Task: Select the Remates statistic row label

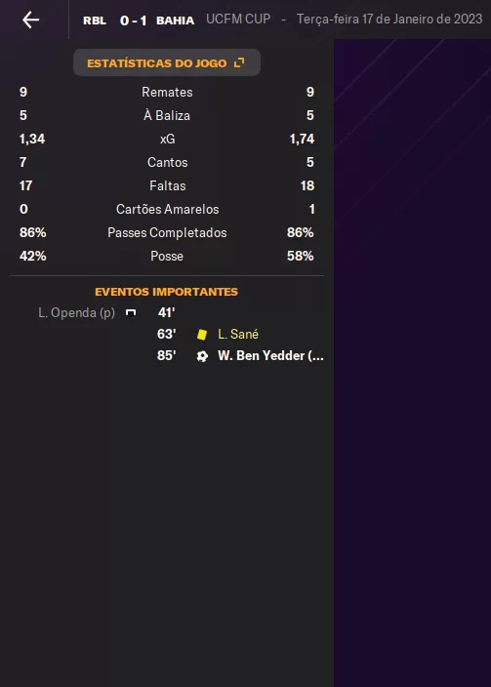Action: tap(167, 92)
